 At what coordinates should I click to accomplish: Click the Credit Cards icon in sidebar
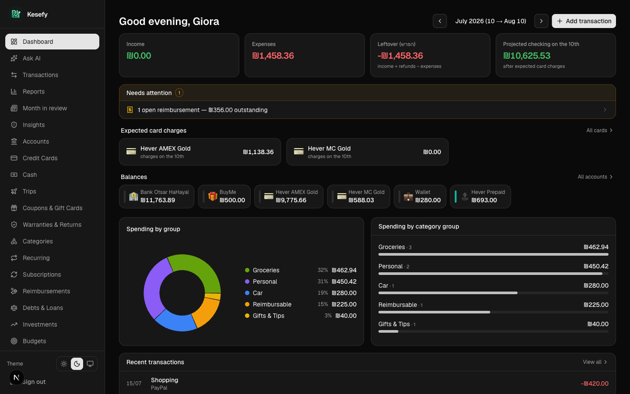(x=14, y=158)
